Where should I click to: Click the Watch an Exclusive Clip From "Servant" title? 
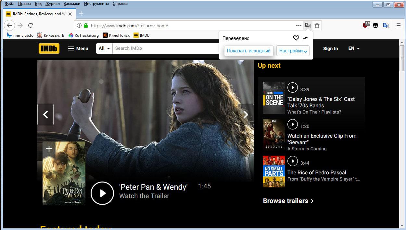[322, 139]
